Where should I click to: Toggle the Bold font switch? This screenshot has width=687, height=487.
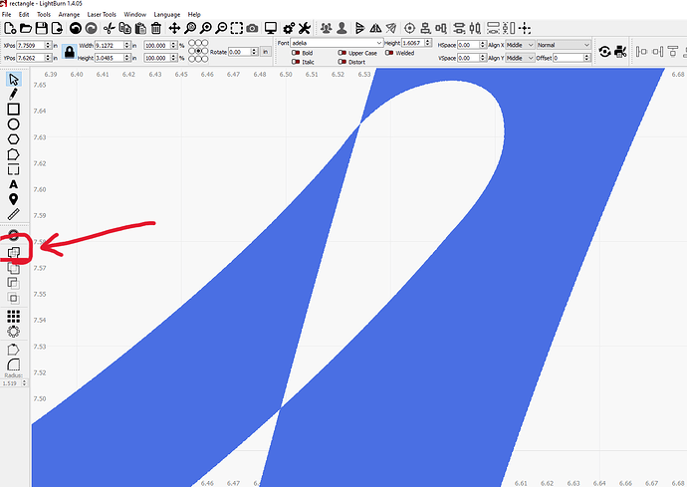click(x=297, y=53)
